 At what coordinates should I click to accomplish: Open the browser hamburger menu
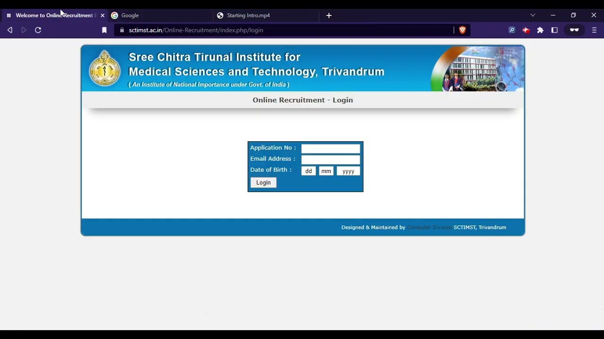594,30
